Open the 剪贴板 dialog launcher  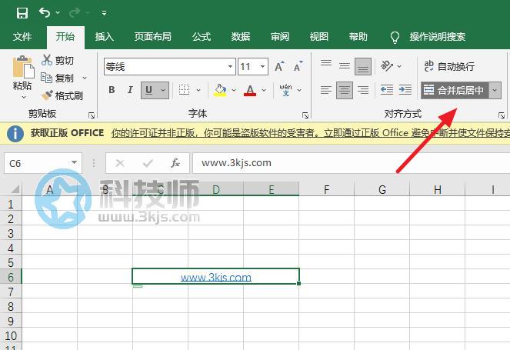[x=92, y=115]
